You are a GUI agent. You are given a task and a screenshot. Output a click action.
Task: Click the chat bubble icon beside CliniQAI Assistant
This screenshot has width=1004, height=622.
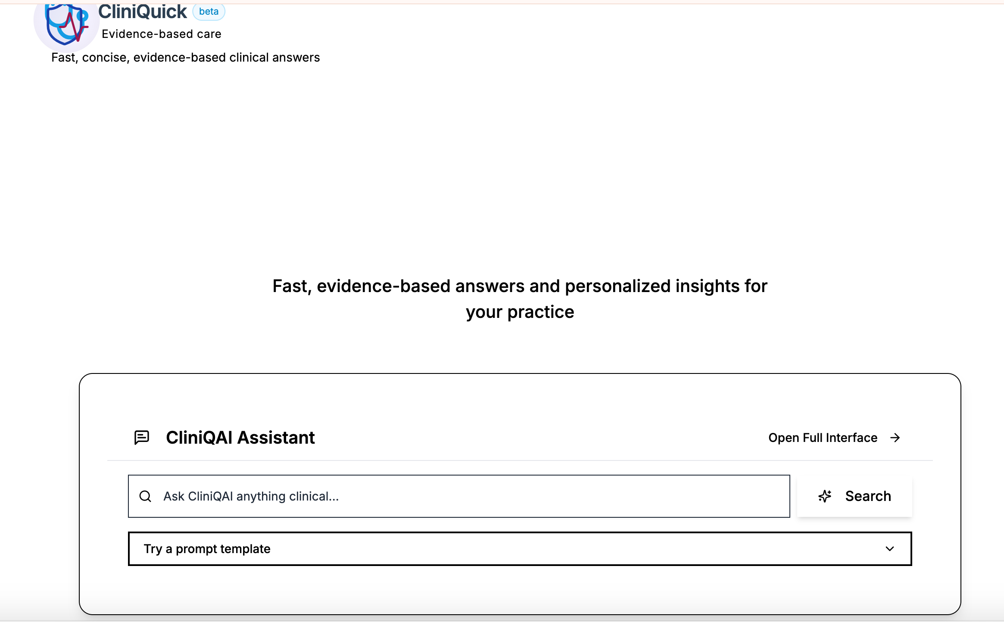coord(141,438)
